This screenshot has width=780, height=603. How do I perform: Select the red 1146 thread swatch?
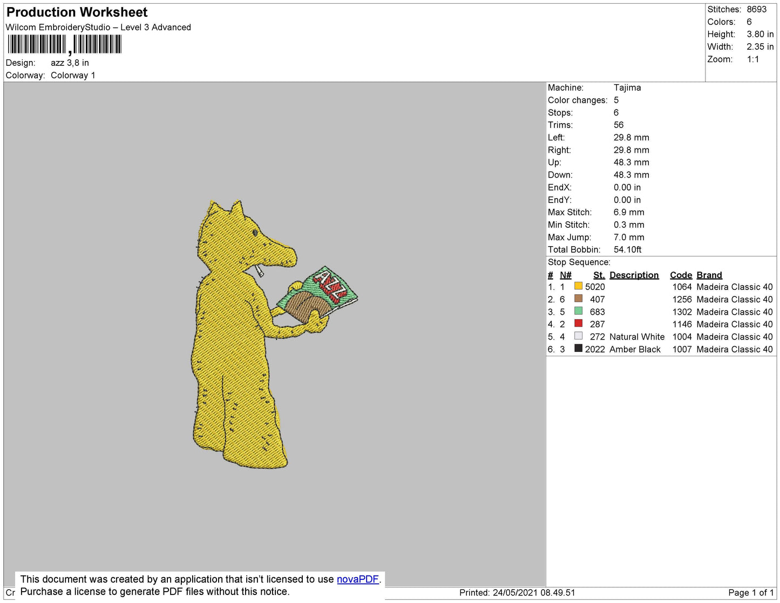[578, 323]
